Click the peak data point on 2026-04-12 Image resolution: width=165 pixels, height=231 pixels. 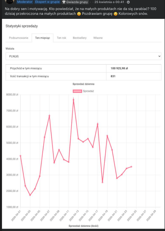(x=73, y=100)
